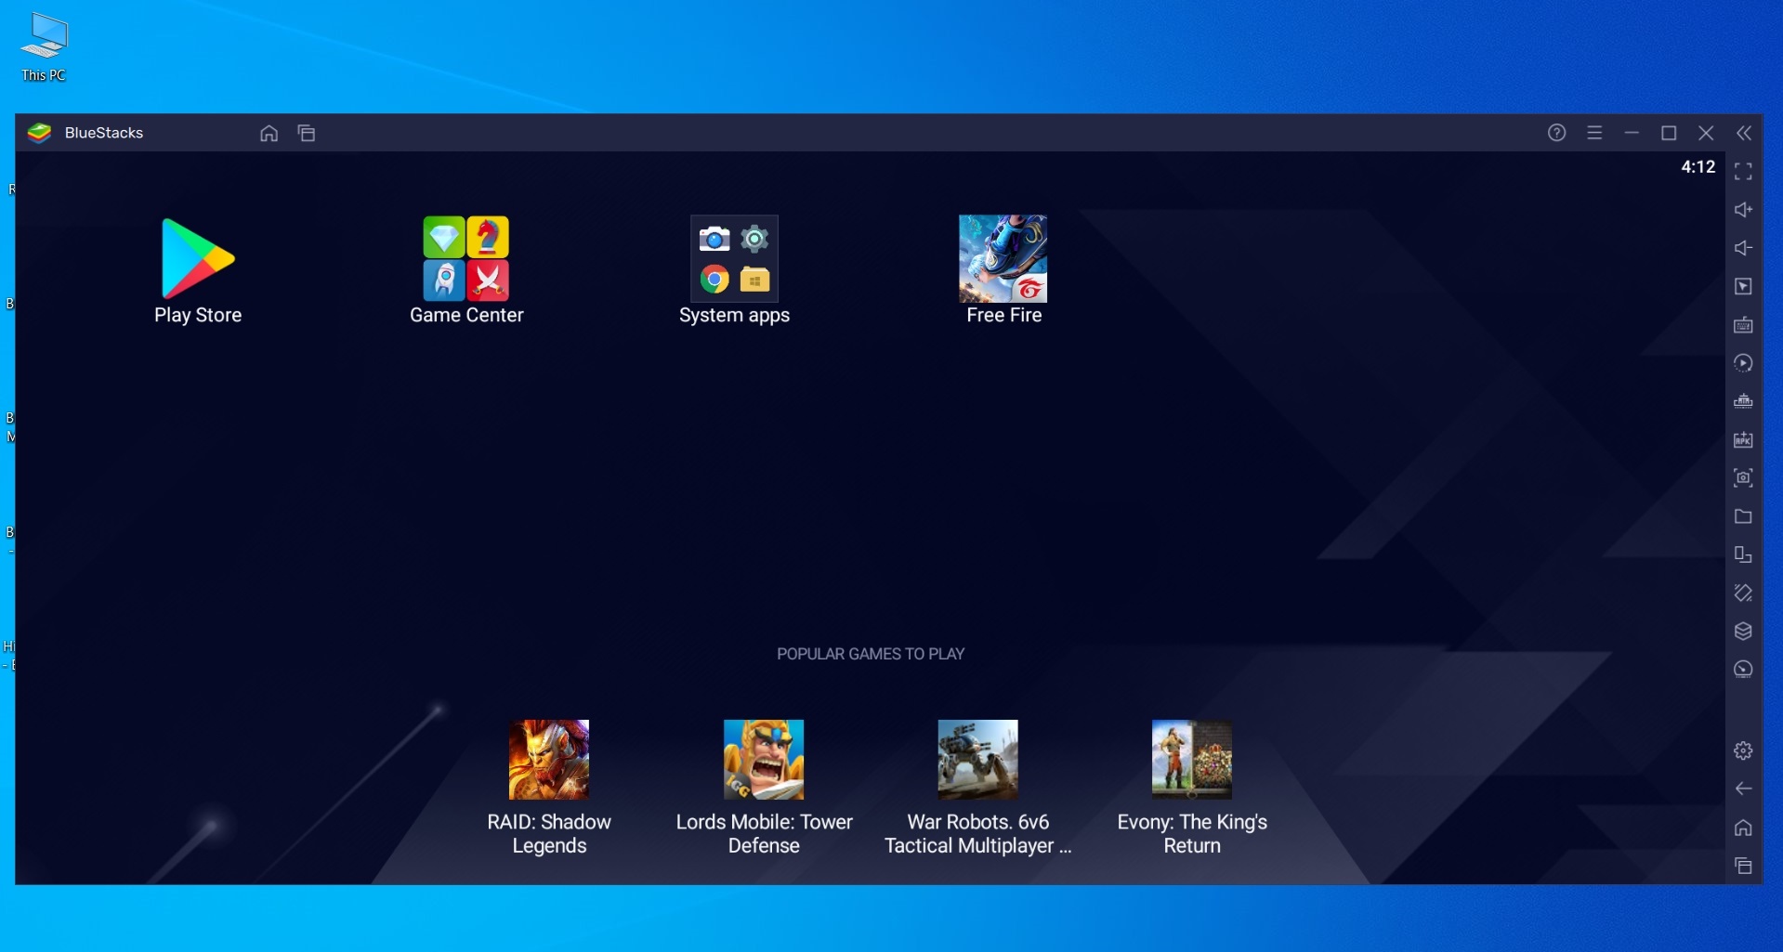
Task: Open the media manager folder
Action: tap(1743, 516)
